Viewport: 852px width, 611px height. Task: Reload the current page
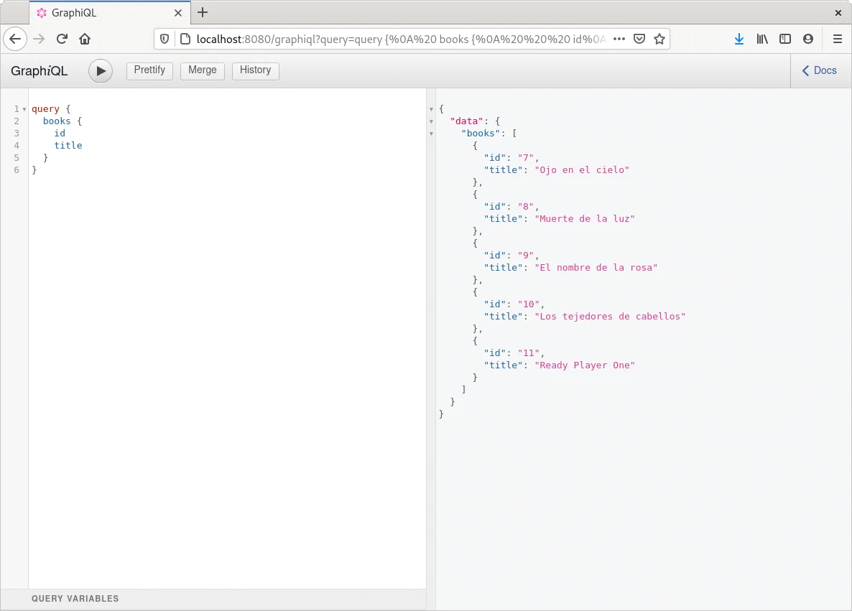[x=62, y=39]
